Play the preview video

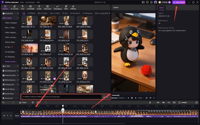point(132,98)
